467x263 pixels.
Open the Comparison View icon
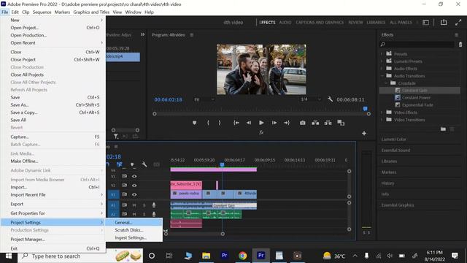pyautogui.click(x=341, y=123)
